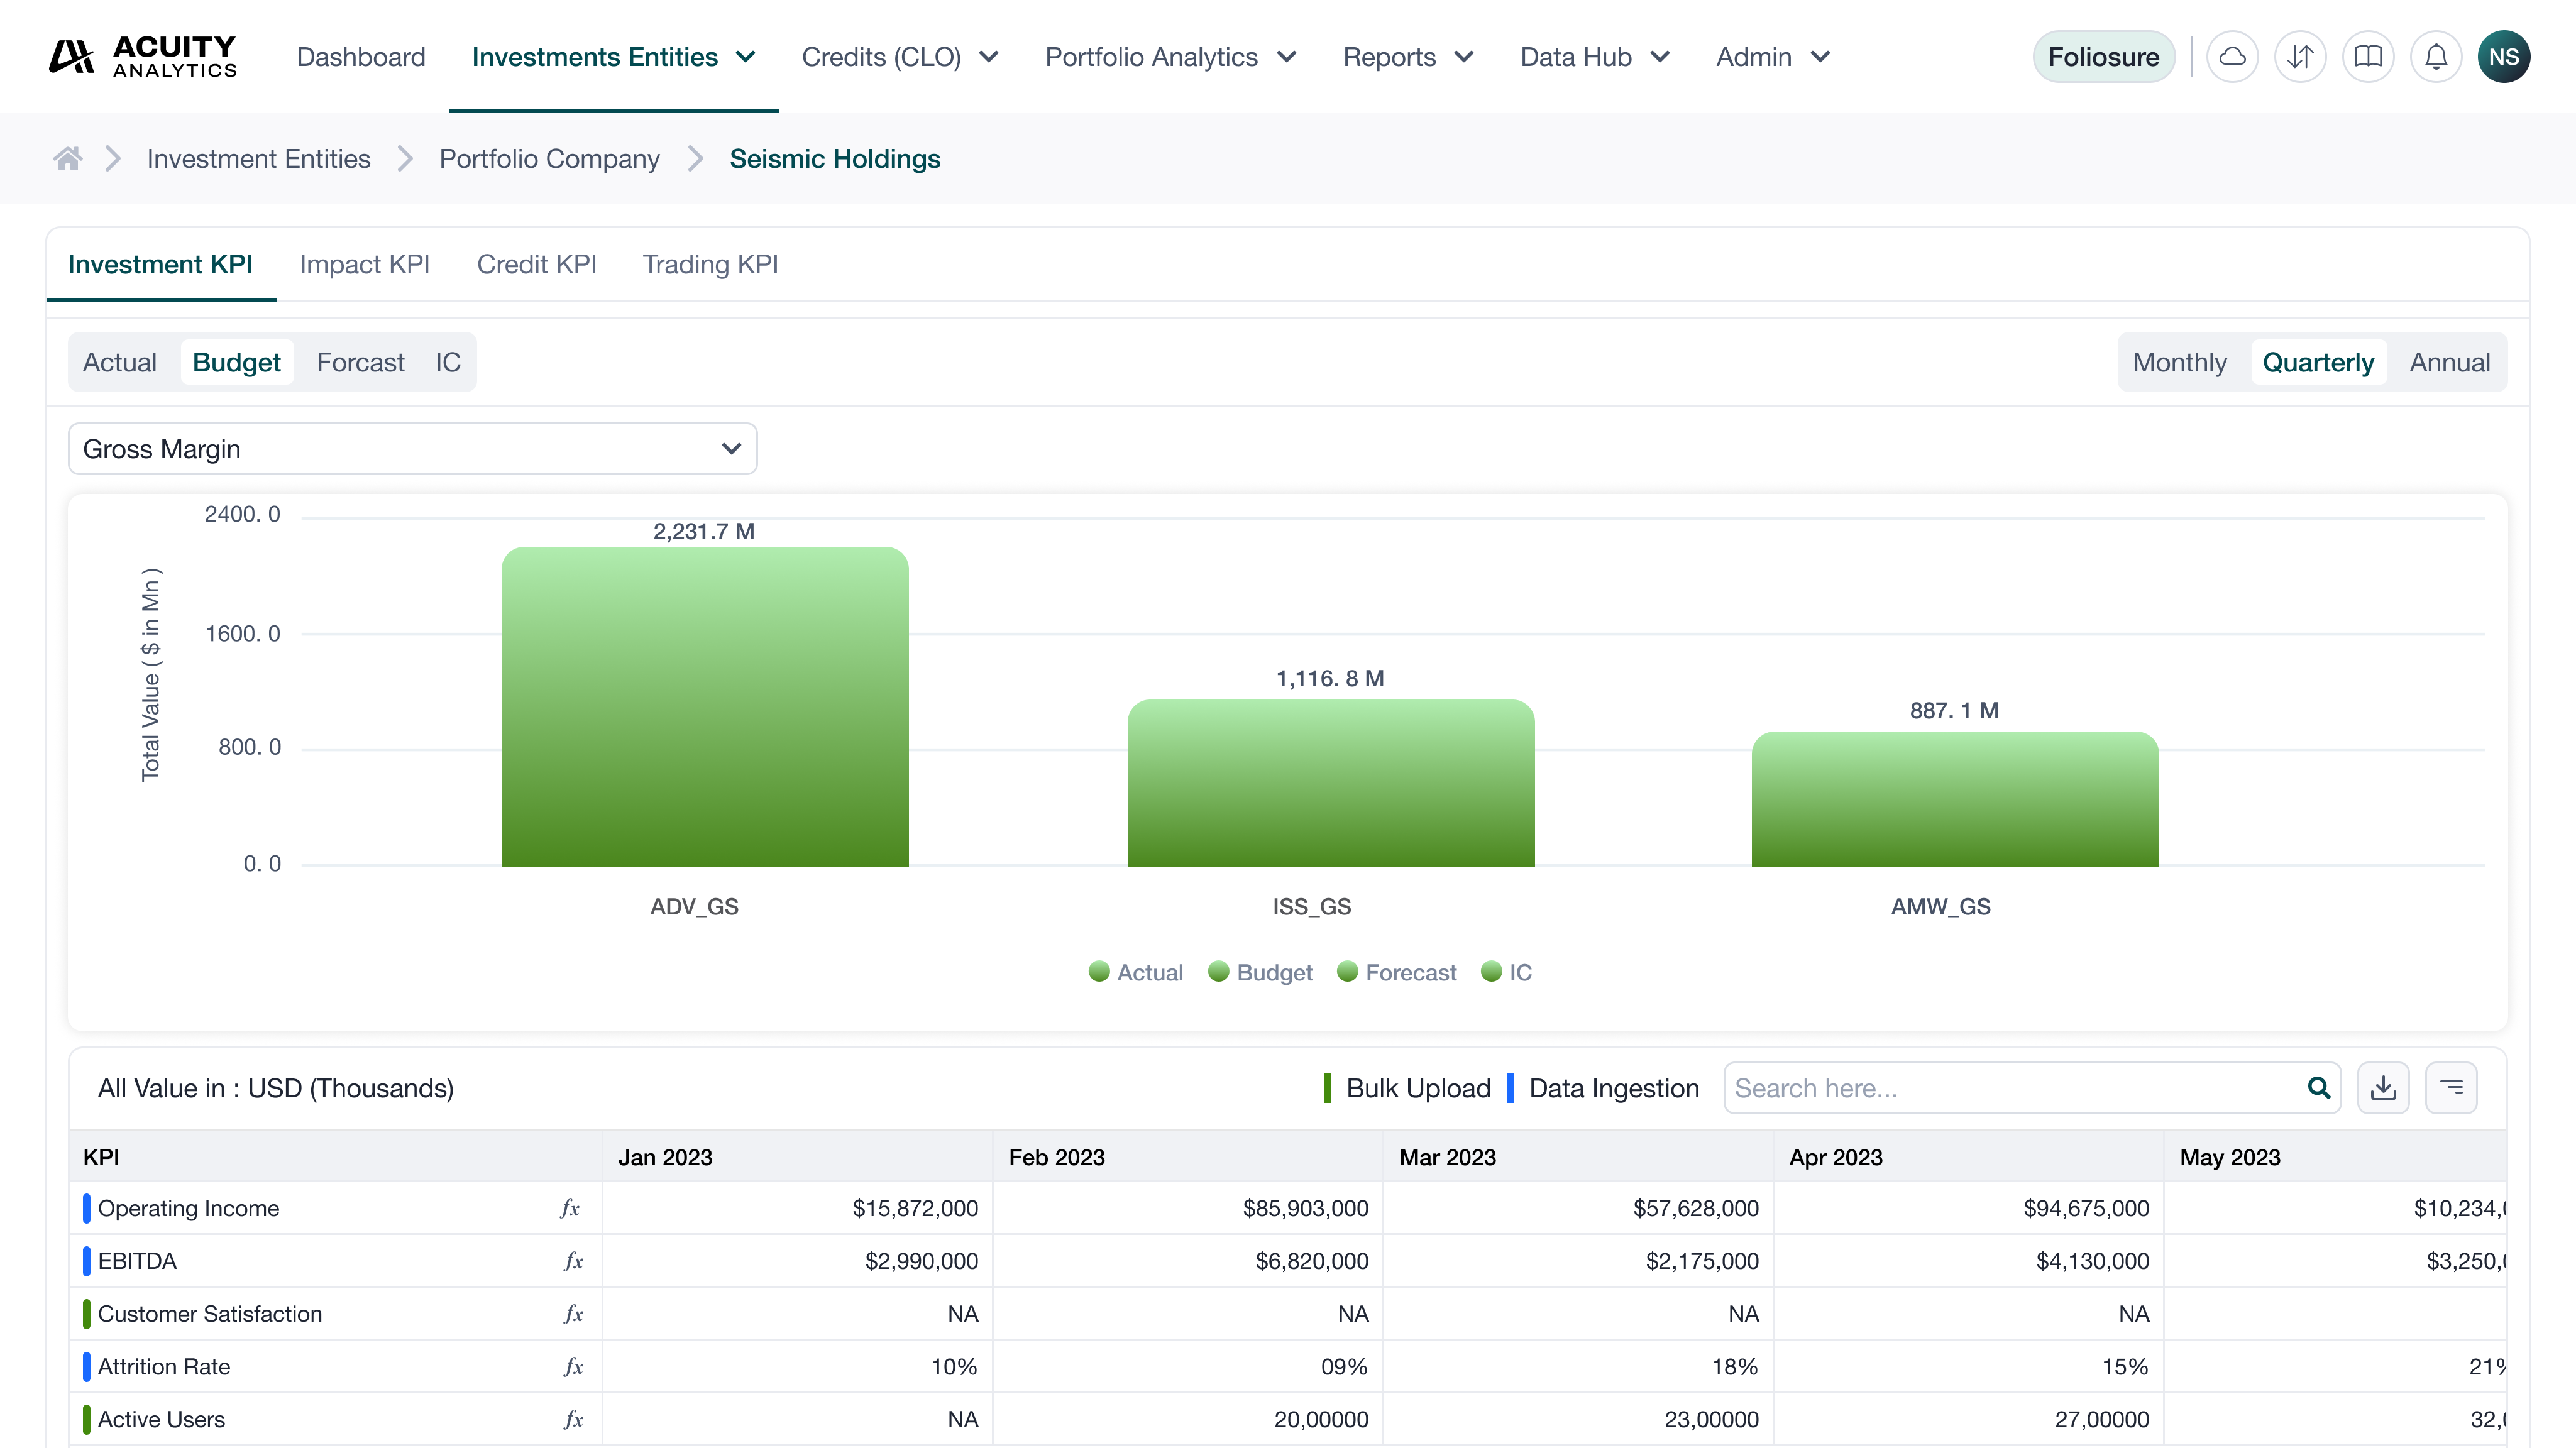Open the notifications bell
The height and width of the screenshot is (1448, 2576).
pos(2436,57)
